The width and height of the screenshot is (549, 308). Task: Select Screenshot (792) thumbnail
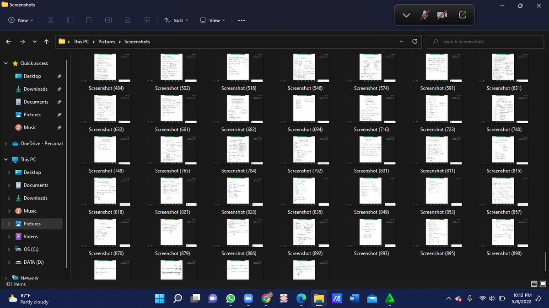305,150
